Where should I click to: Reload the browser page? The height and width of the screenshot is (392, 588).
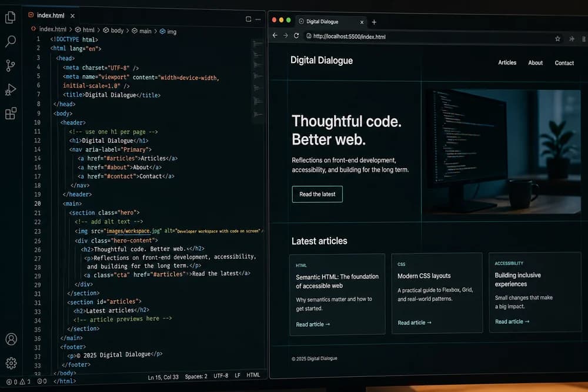click(296, 36)
